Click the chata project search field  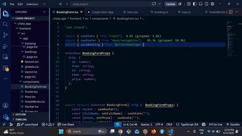[x=110, y=4]
